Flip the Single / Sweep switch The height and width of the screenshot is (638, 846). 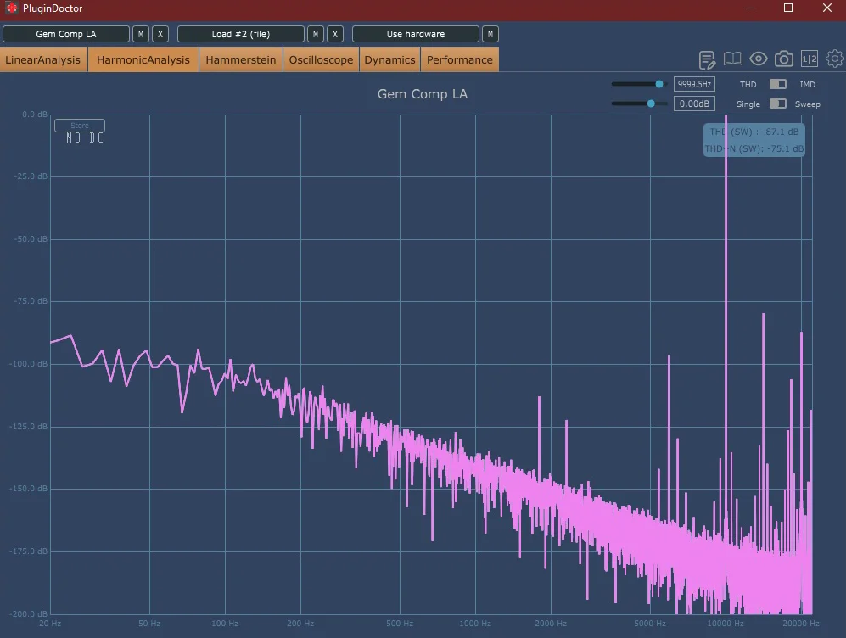click(777, 104)
